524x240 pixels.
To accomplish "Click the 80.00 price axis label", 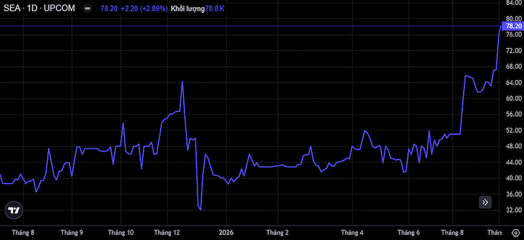I will click(x=514, y=18).
